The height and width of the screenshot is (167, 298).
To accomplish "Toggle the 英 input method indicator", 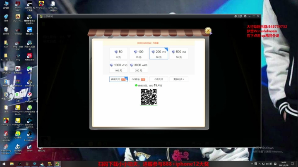I will pos(271,164).
